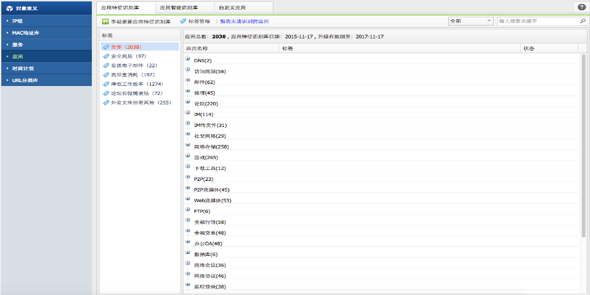Screen dimensions: 590x295
Task: Open URL分类库 in the left sidebar
Action: point(26,80)
